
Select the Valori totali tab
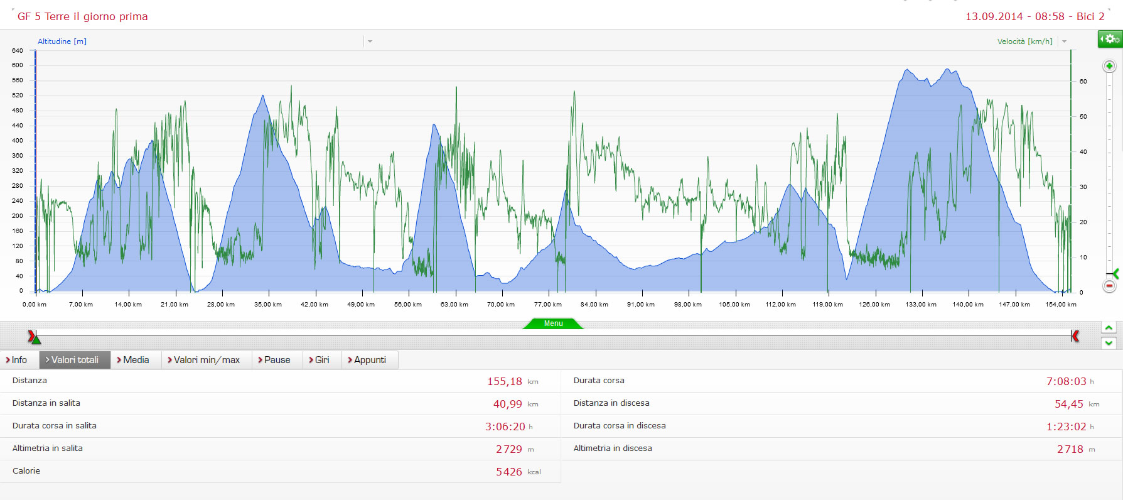tap(75, 360)
